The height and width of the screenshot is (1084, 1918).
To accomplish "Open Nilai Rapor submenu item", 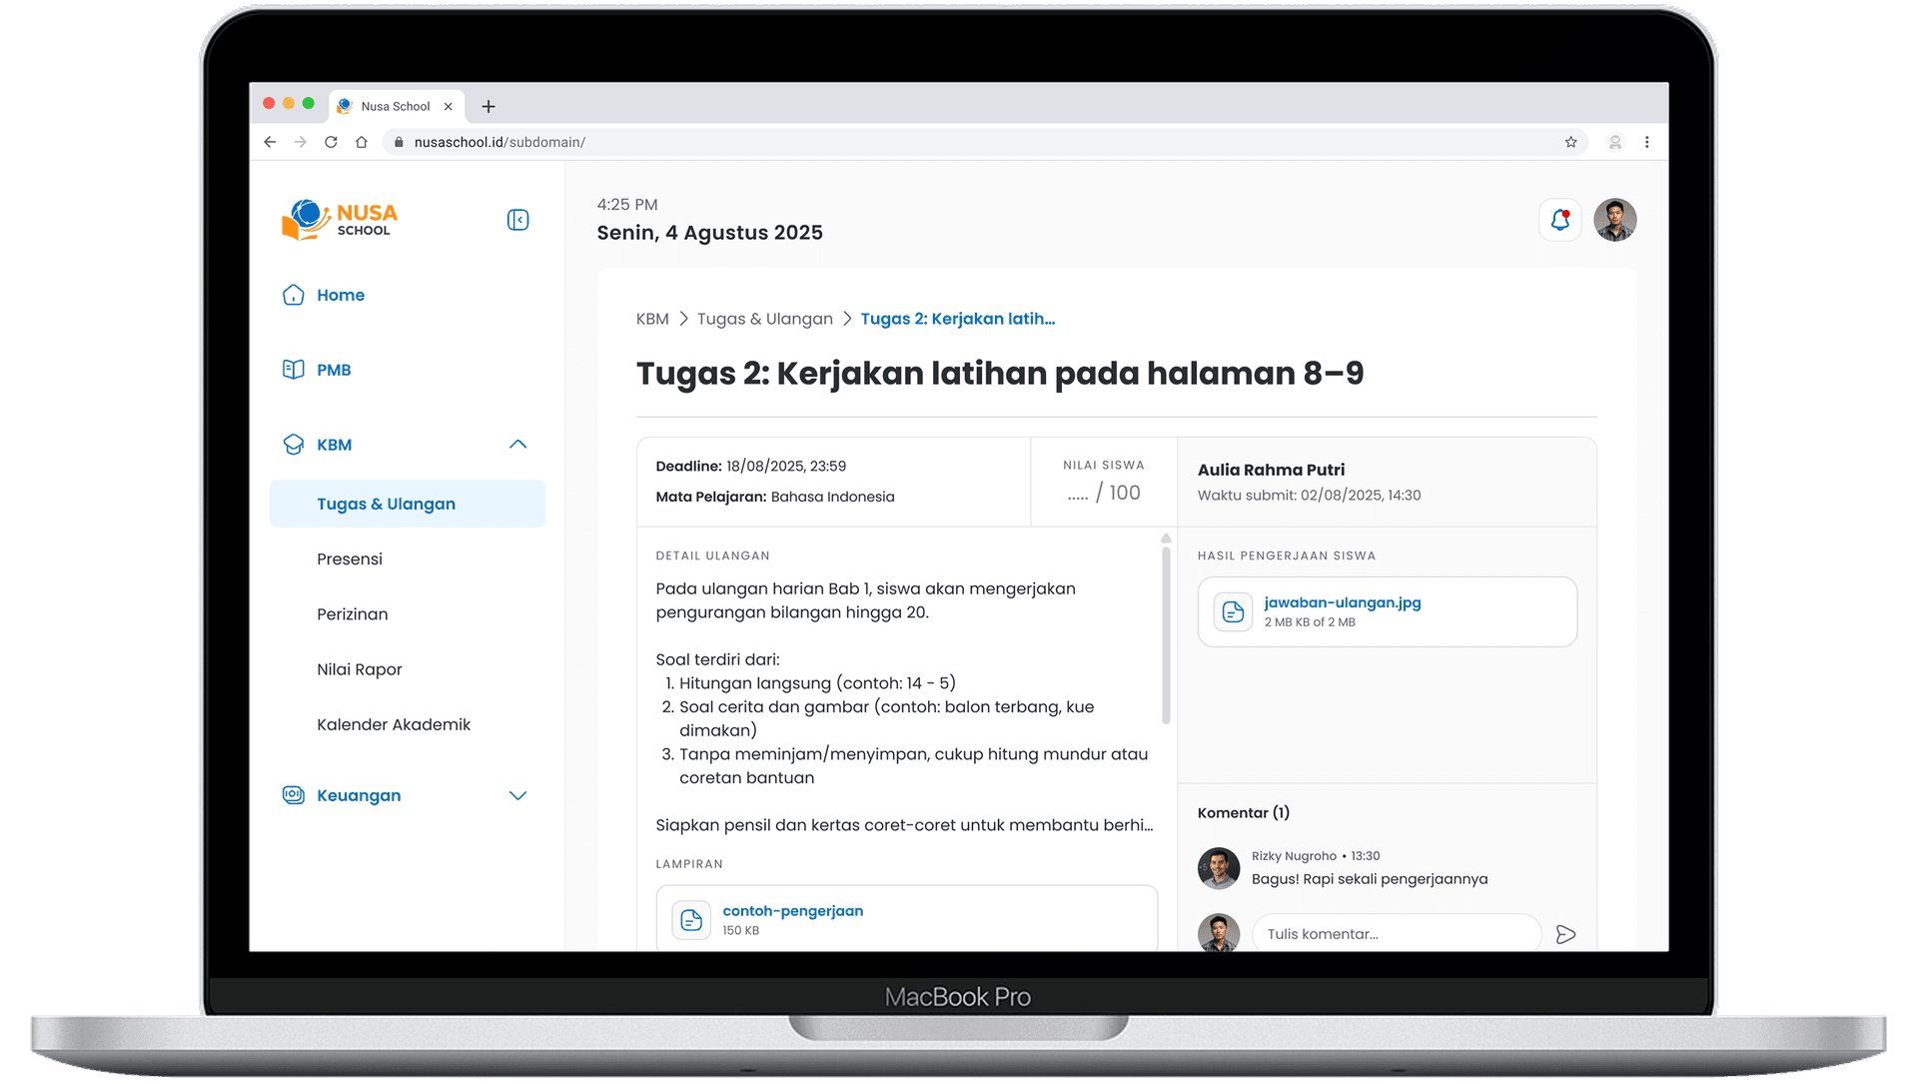I will (360, 669).
